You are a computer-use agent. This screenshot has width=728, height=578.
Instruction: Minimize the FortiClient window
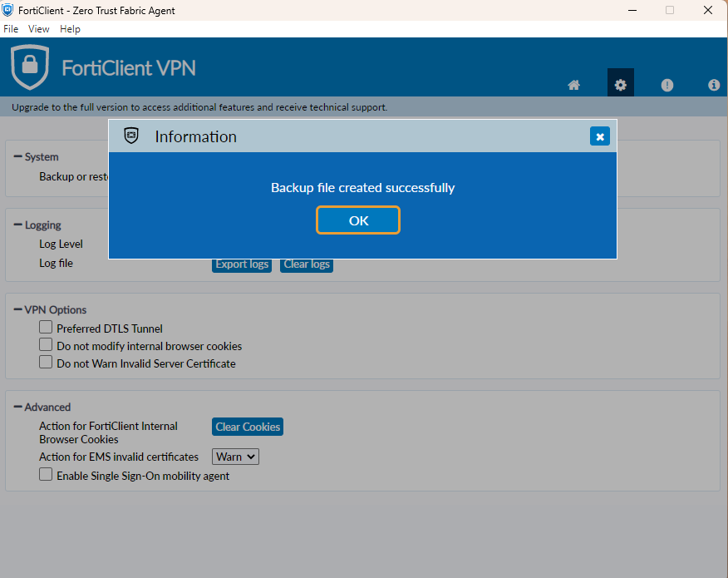(x=632, y=10)
